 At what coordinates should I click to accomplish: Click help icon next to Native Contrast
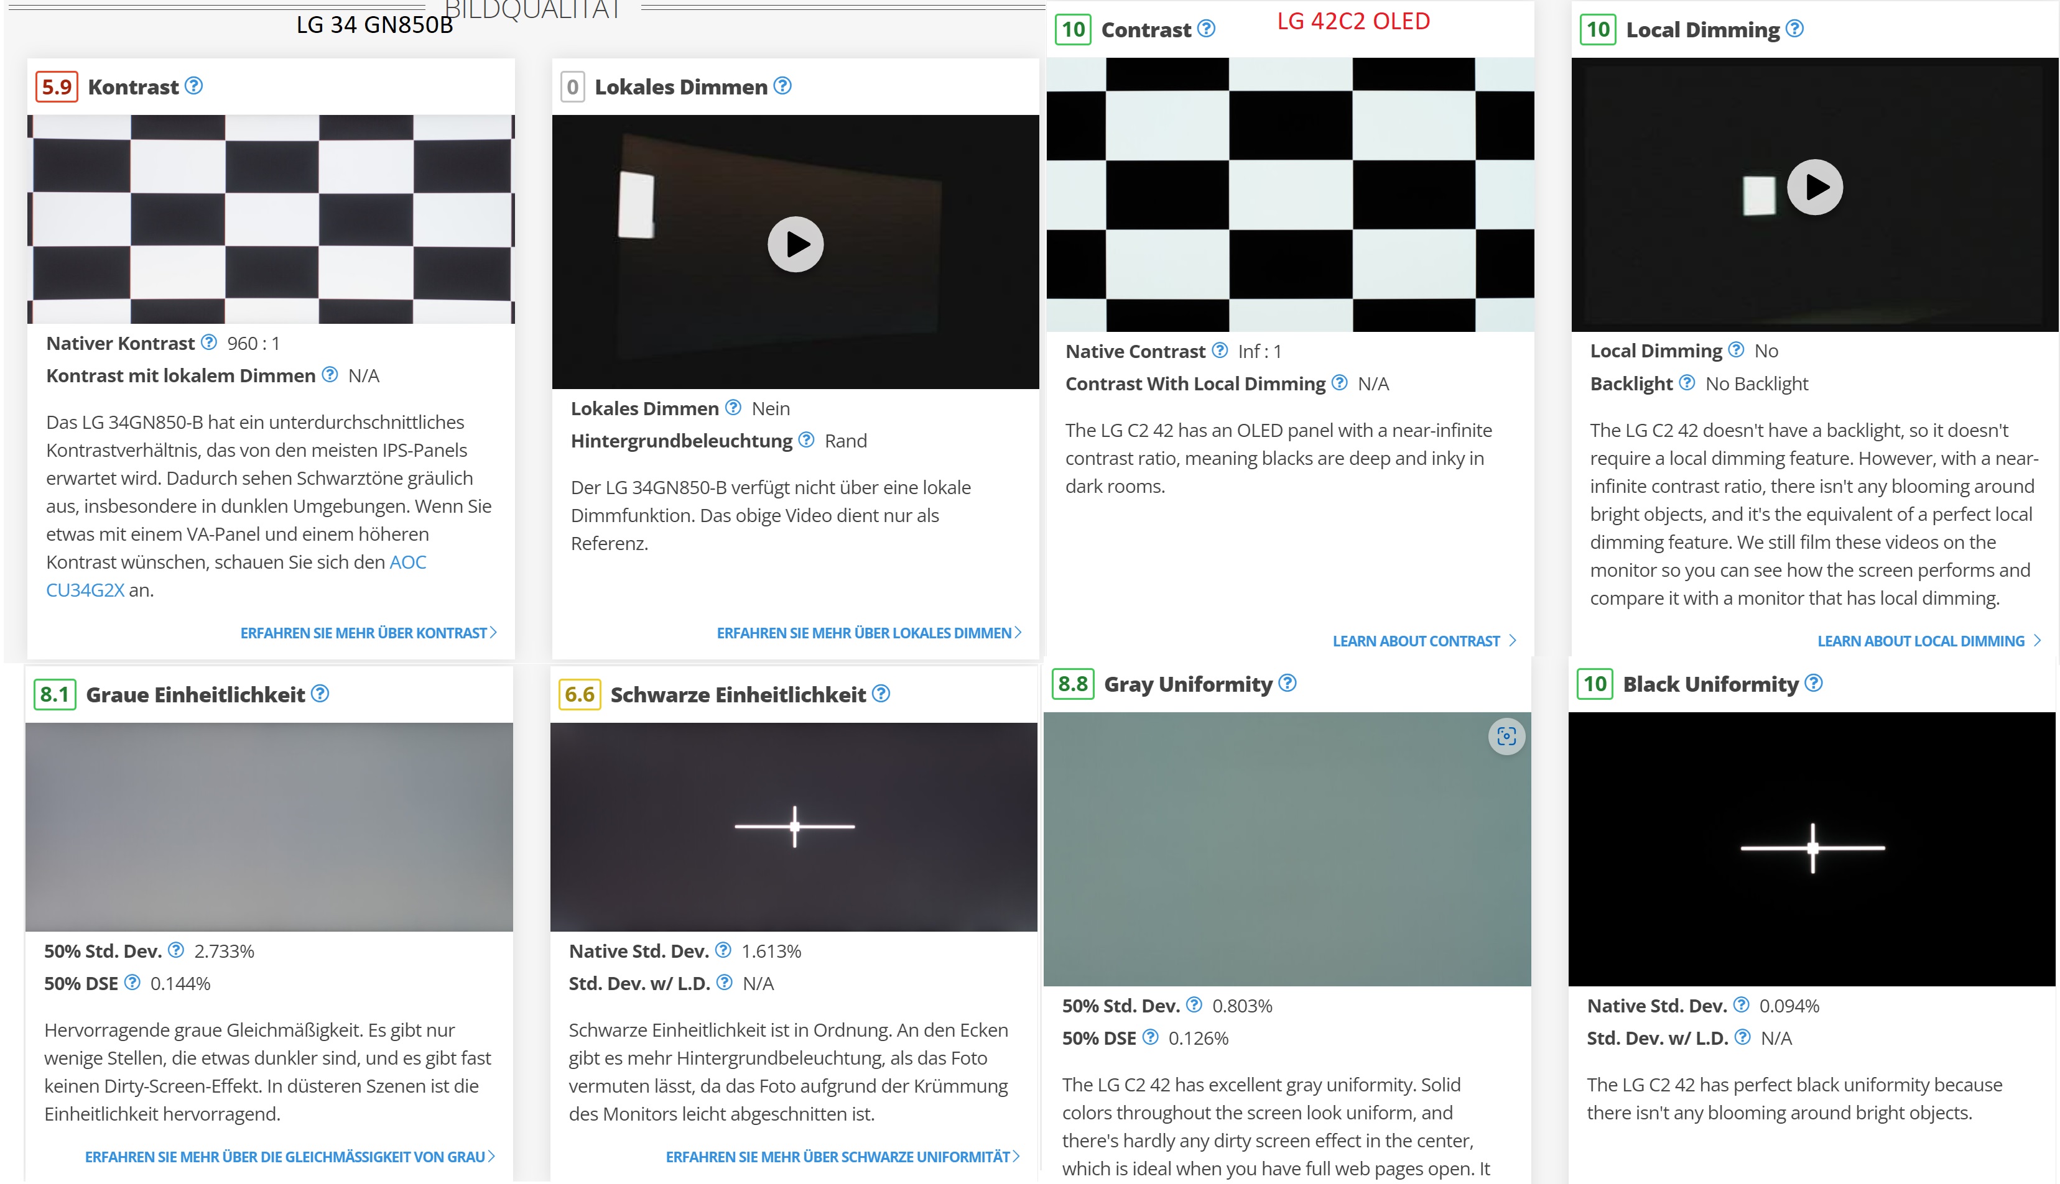(x=1220, y=351)
